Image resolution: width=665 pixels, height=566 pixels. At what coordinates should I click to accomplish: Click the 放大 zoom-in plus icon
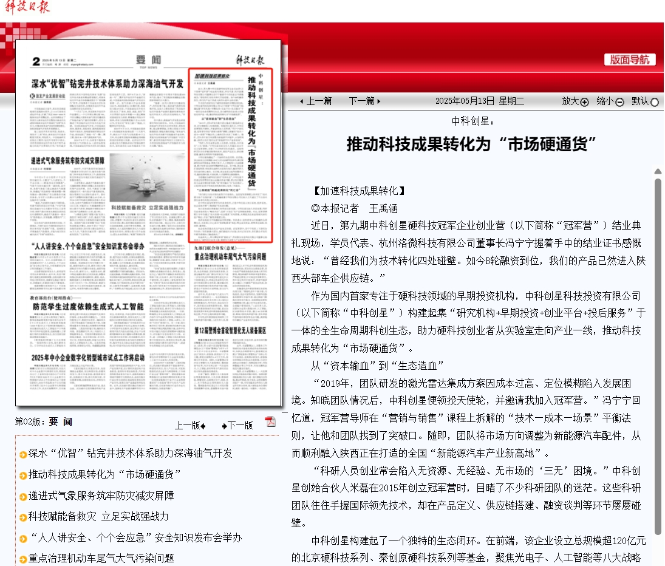tap(584, 102)
